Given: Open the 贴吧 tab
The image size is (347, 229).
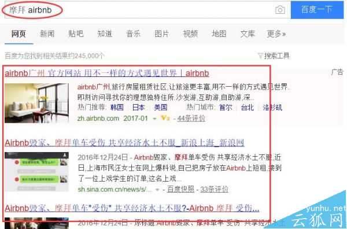Looking at the screenshot, I should (x=76, y=34).
